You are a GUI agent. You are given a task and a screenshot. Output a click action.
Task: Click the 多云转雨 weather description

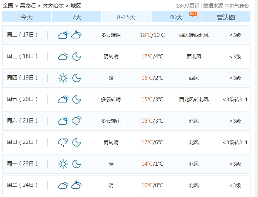click(111, 121)
